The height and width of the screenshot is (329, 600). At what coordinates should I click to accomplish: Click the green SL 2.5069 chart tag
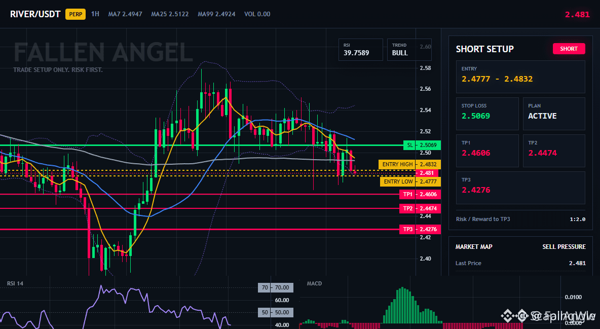[422, 145]
